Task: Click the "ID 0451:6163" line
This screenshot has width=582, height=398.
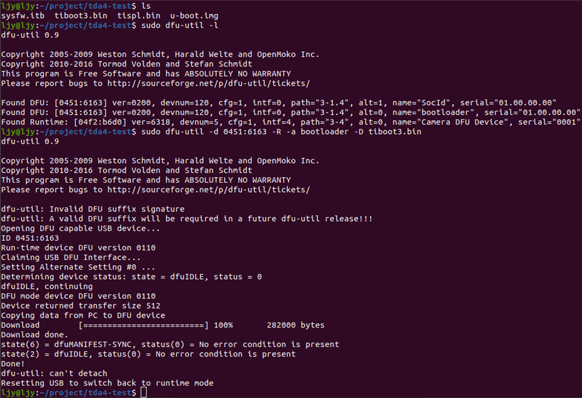Action: click(29, 238)
